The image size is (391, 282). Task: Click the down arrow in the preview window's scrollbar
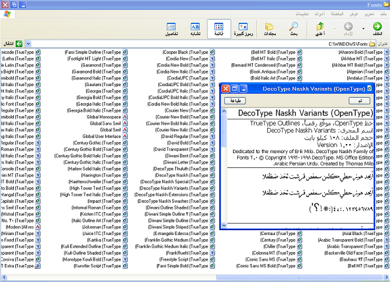click(224, 225)
